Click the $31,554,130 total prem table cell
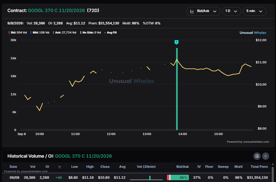This screenshot has height=182, width=276. click(x=257, y=177)
